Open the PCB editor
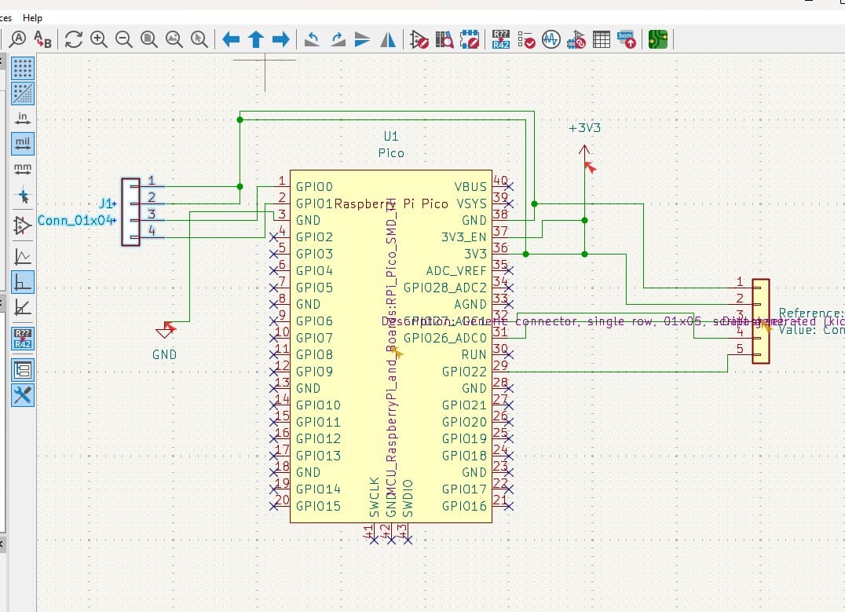The width and height of the screenshot is (845, 612). [658, 39]
